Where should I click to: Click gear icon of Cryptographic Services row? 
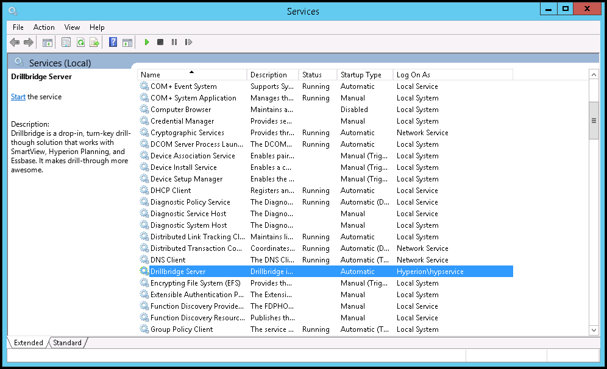(x=144, y=132)
